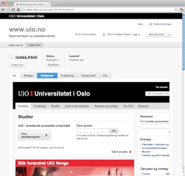185x176 pixels.
Task: Go back using browser back arrow
Action: point(3,10)
